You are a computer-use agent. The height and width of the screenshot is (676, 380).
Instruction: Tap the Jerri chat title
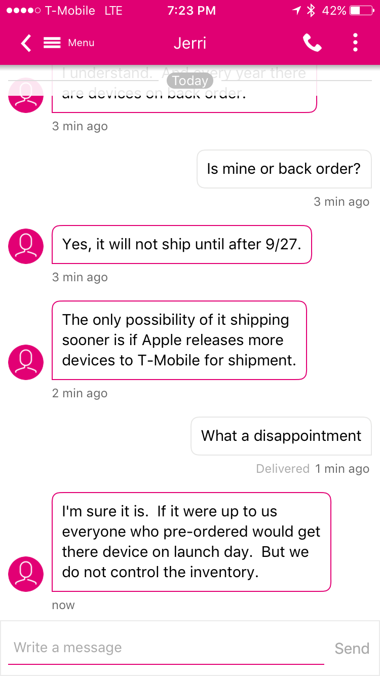[189, 43]
